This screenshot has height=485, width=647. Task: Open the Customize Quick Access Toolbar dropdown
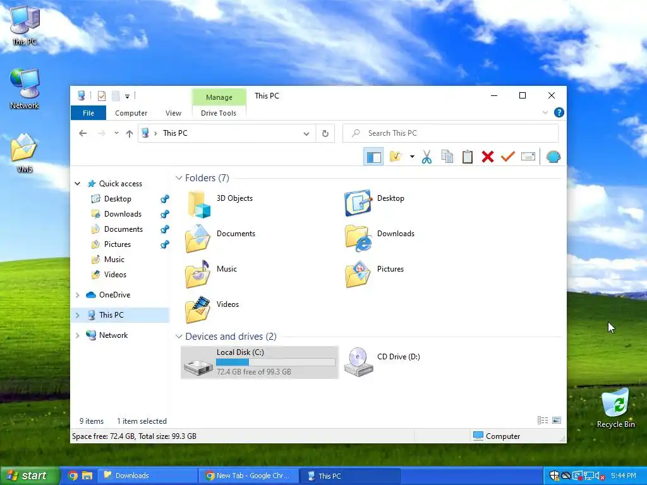coord(127,97)
